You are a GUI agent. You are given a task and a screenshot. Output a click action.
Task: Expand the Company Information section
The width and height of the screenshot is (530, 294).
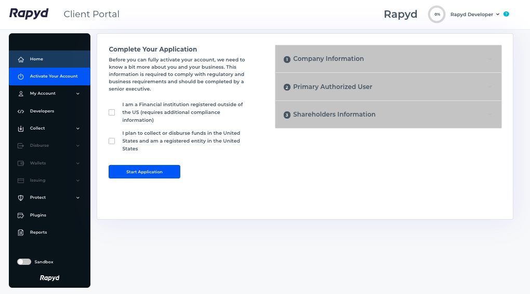(x=388, y=59)
